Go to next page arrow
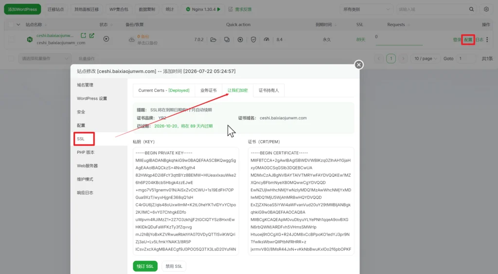The height and width of the screenshot is (274, 498). pos(403,58)
